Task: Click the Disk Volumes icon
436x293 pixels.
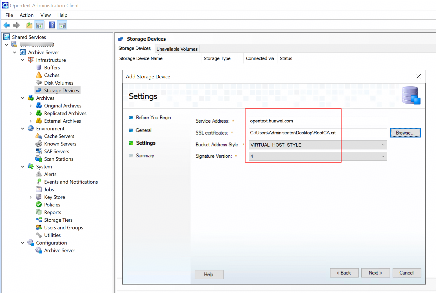Action: [39, 83]
